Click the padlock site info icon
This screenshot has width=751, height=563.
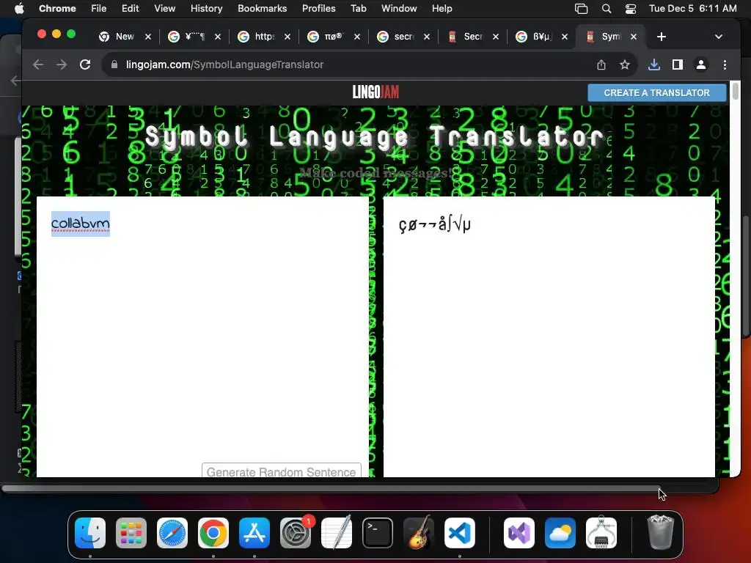coord(114,65)
